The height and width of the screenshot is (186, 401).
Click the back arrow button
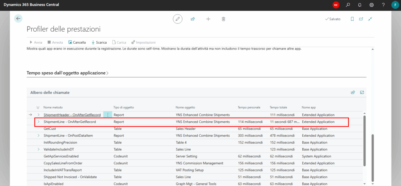click(x=18, y=19)
